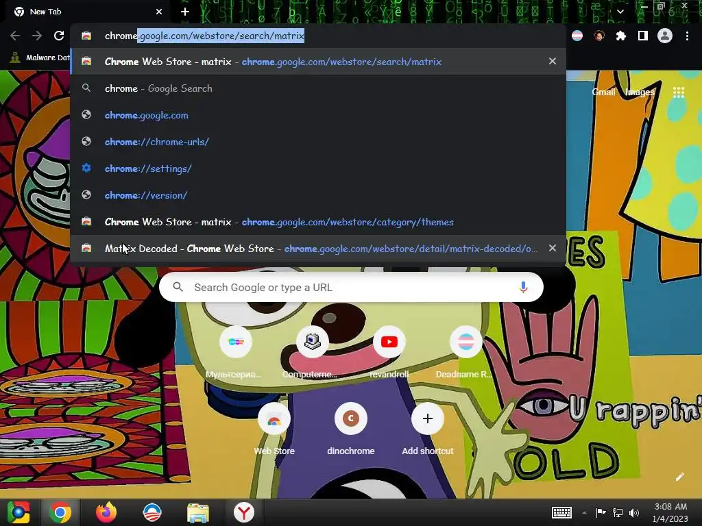This screenshot has height=526, width=702.
Task: Open Chrome's three-dot menu
Action: tap(687, 36)
